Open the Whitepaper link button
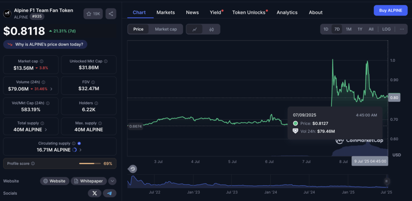The height and width of the screenshot is (201, 412). pyautogui.click(x=89, y=181)
